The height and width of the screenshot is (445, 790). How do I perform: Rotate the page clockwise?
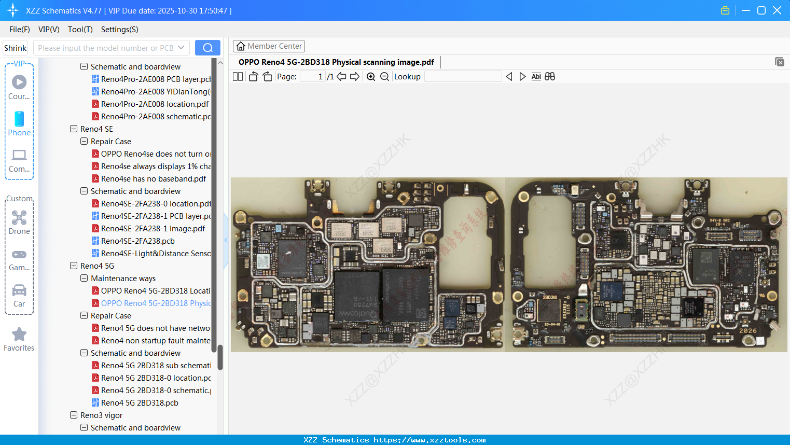pos(267,77)
